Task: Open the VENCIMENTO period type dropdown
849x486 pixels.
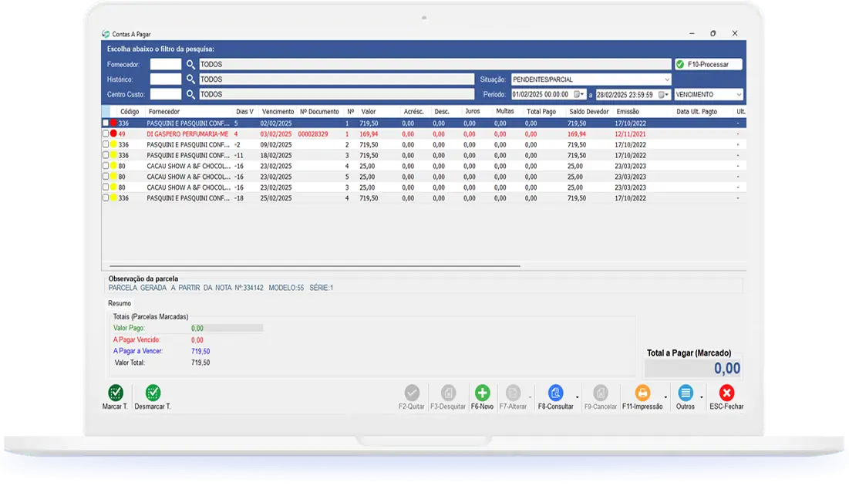Action: (739, 94)
